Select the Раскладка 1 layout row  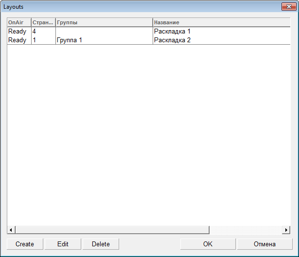point(172,32)
